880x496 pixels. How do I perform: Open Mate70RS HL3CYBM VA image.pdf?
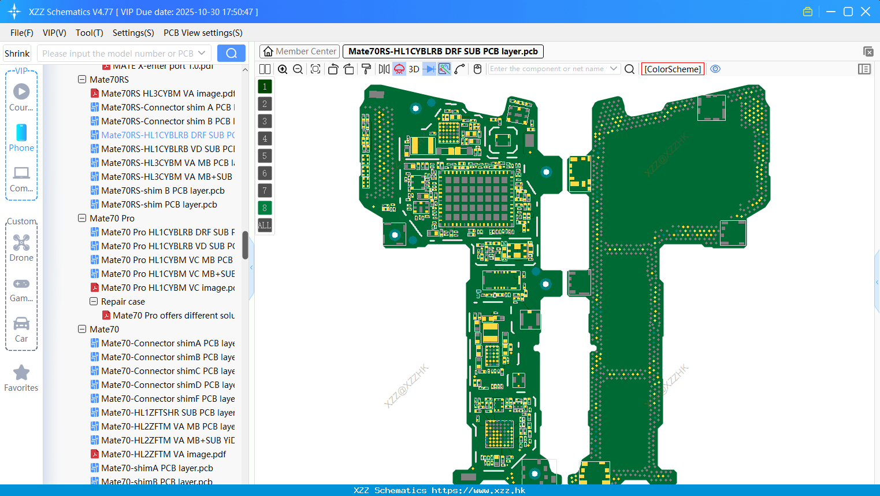coord(163,93)
